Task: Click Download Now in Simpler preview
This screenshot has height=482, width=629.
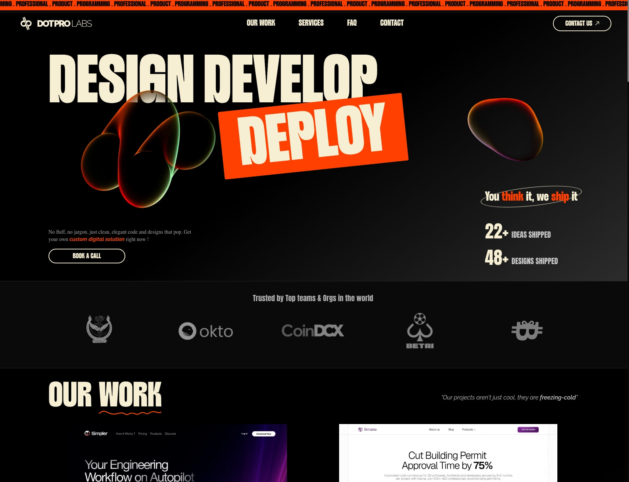Action: click(264, 434)
